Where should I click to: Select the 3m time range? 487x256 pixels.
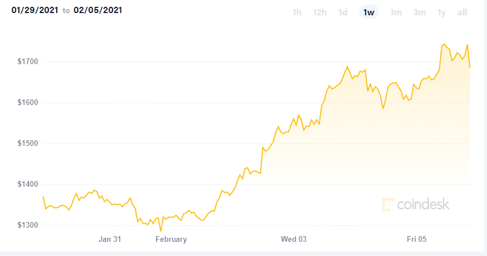[x=419, y=12]
